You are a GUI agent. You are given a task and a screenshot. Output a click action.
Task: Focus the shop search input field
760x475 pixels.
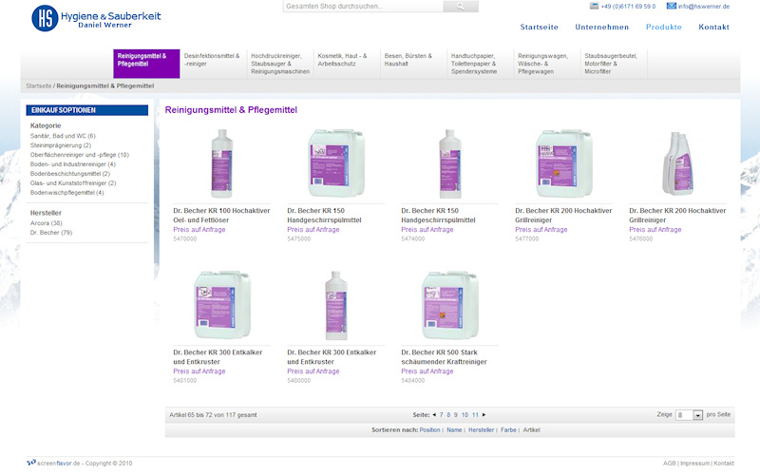[363, 7]
